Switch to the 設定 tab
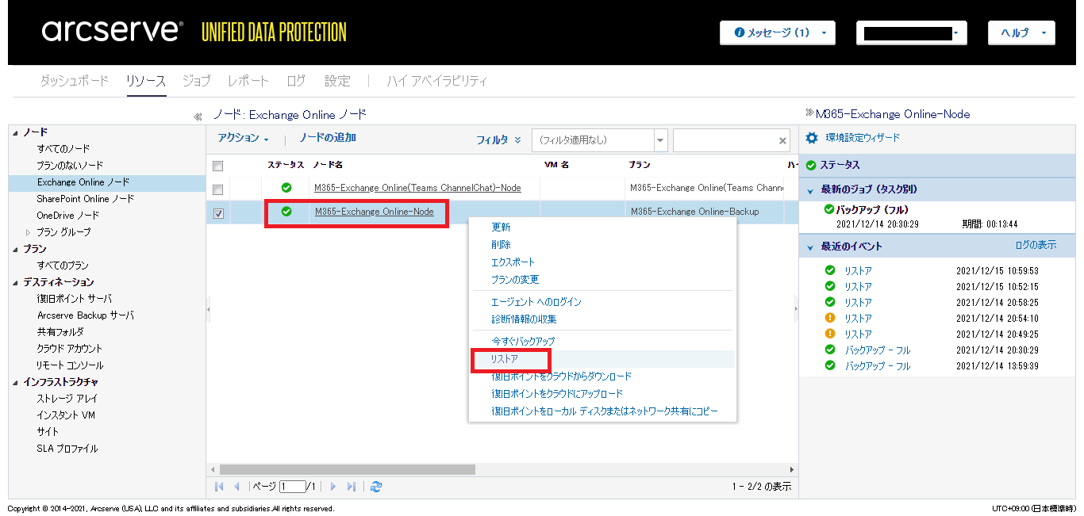 (337, 81)
